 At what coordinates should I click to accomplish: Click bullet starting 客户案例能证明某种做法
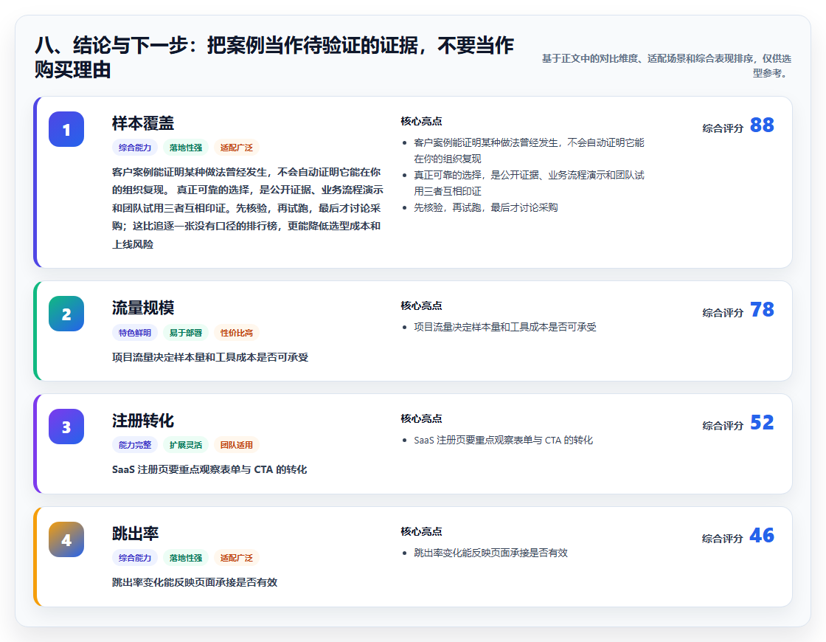pyautogui.click(x=529, y=151)
